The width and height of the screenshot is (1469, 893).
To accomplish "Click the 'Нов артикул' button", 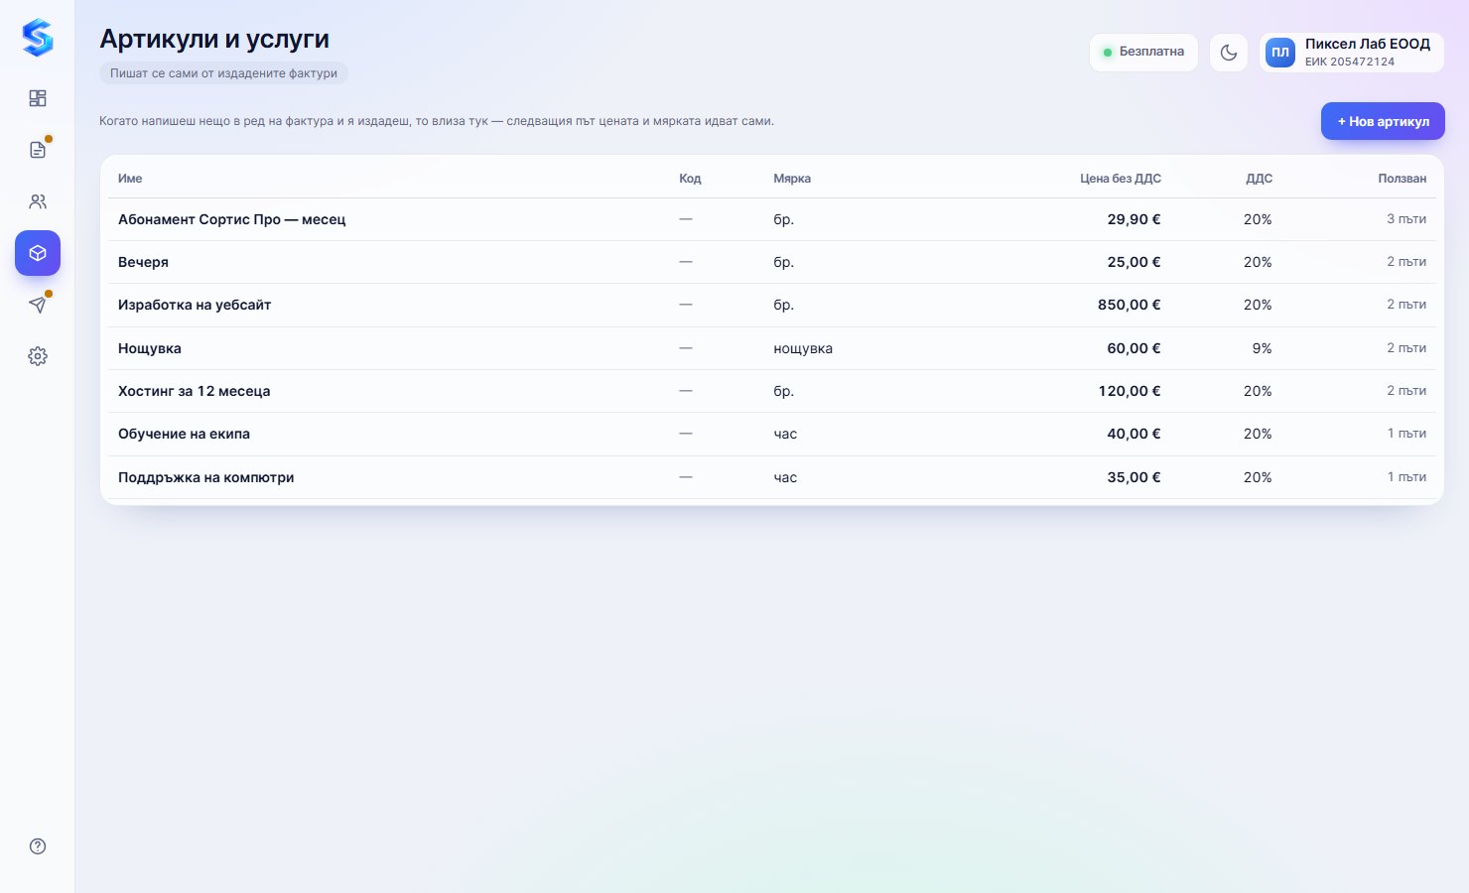I will point(1383,121).
